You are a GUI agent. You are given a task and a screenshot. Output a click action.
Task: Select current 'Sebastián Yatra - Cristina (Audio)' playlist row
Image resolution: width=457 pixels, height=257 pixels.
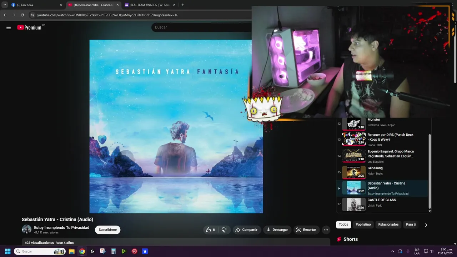[x=382, y=188]
